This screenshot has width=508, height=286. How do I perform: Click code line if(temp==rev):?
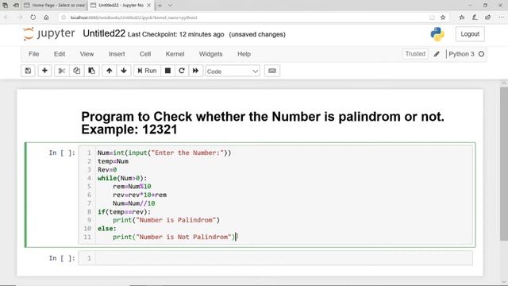pyautogui.click(x=124, y=212)
